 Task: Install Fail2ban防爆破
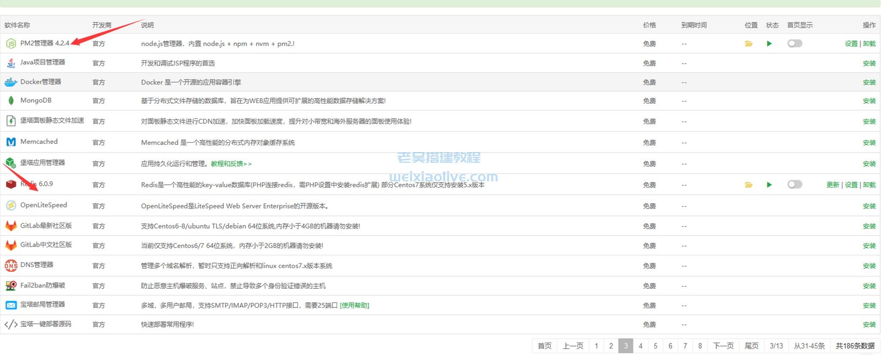tap(869, 286)
